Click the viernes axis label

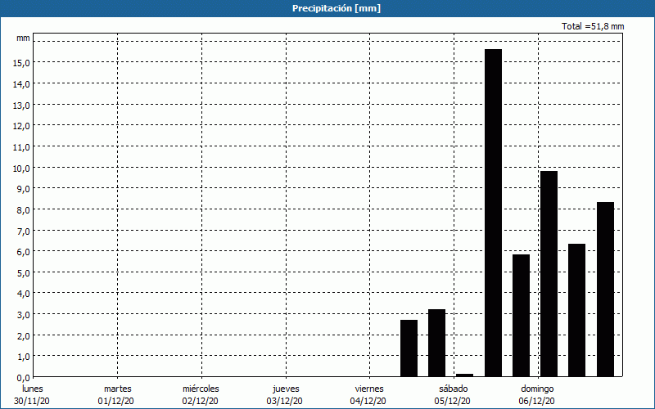click(369, 389)
